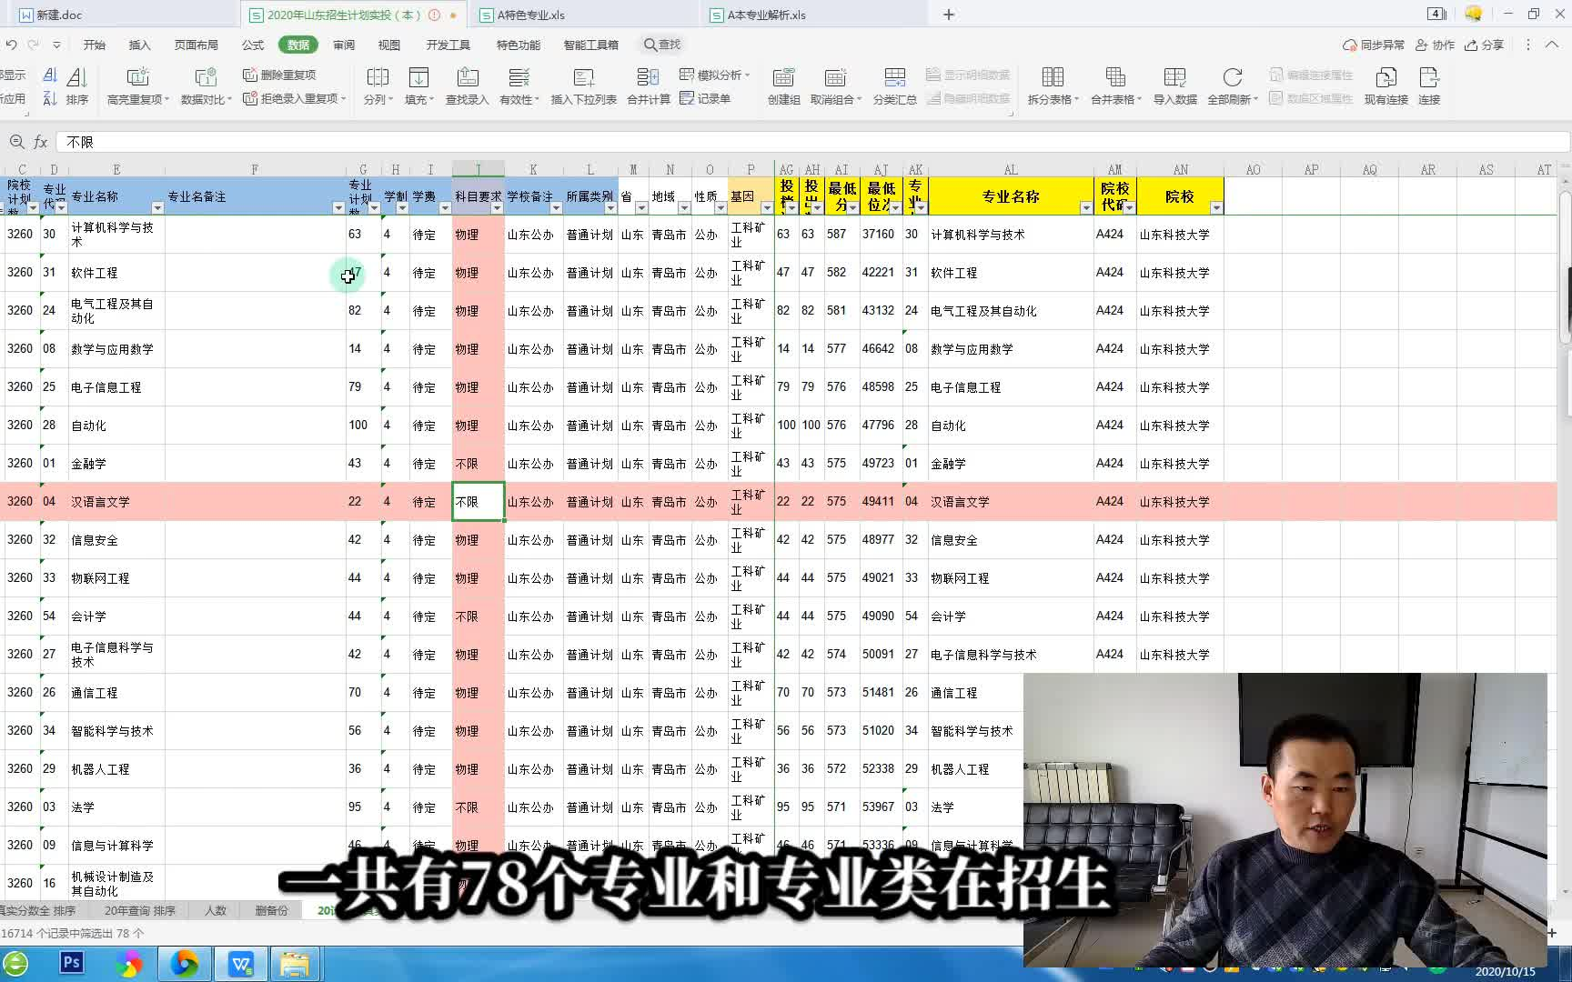Select the 20年查询 排序 sheet tab

(x=139, y=910)
